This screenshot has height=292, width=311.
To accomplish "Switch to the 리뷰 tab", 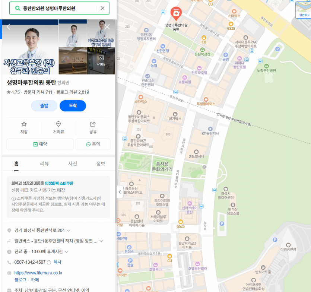I will (44, 164).
